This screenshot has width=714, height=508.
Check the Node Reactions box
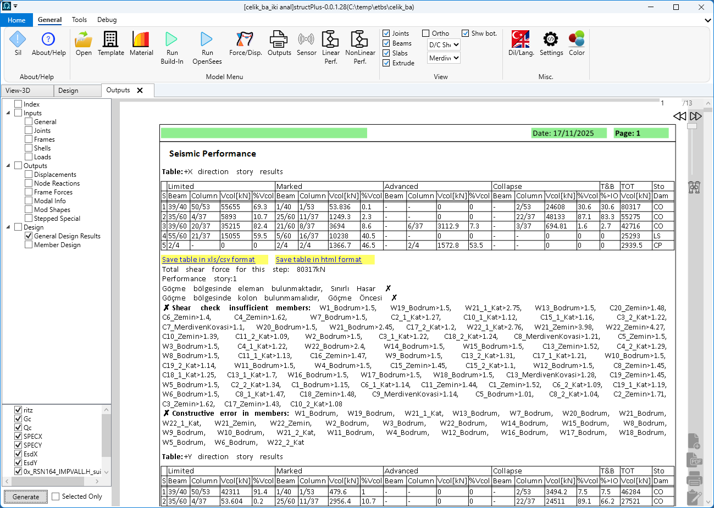(x=29, y=183)
